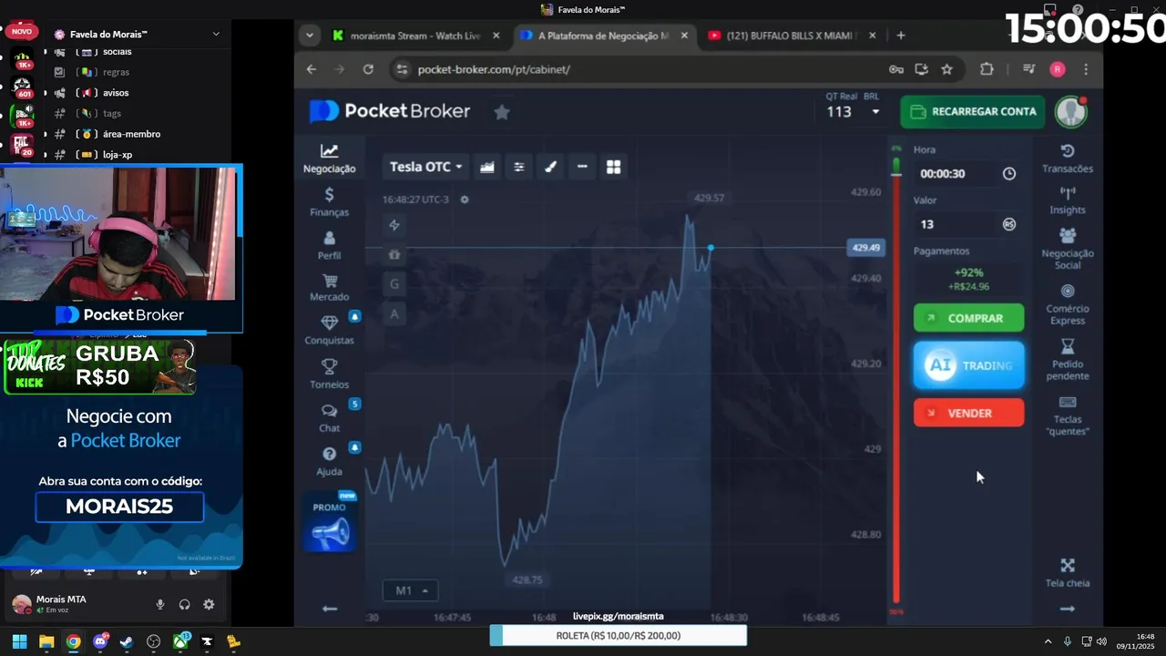Open Negociação Social panel
The width and height of the screenshot is (1166, 656).
tap(1068, 249)
